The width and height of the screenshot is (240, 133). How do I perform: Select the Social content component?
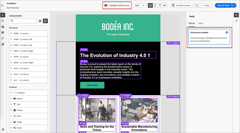point(28,128)
